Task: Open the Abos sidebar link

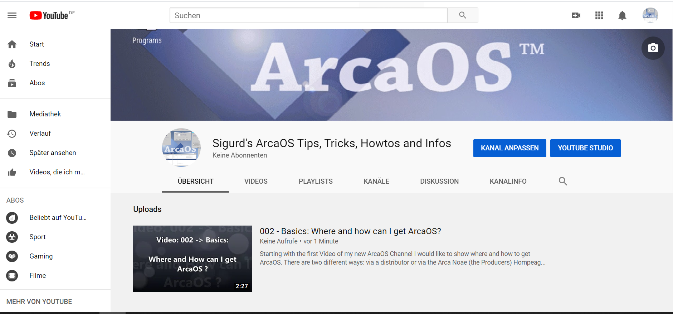Action: (37, 83)
